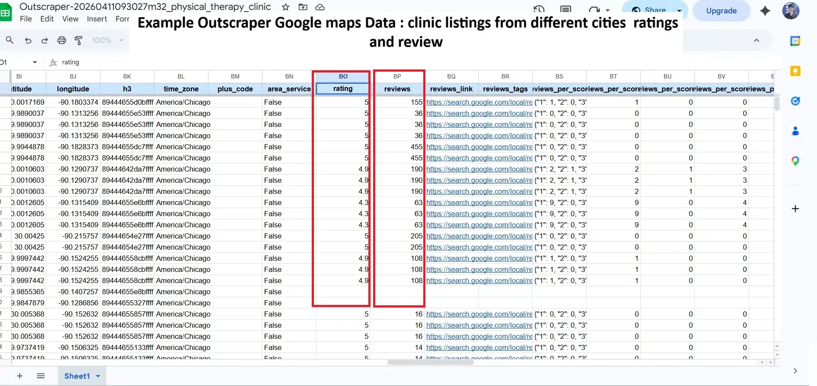Open Google Maps side panel icon

tap(795, 161)
